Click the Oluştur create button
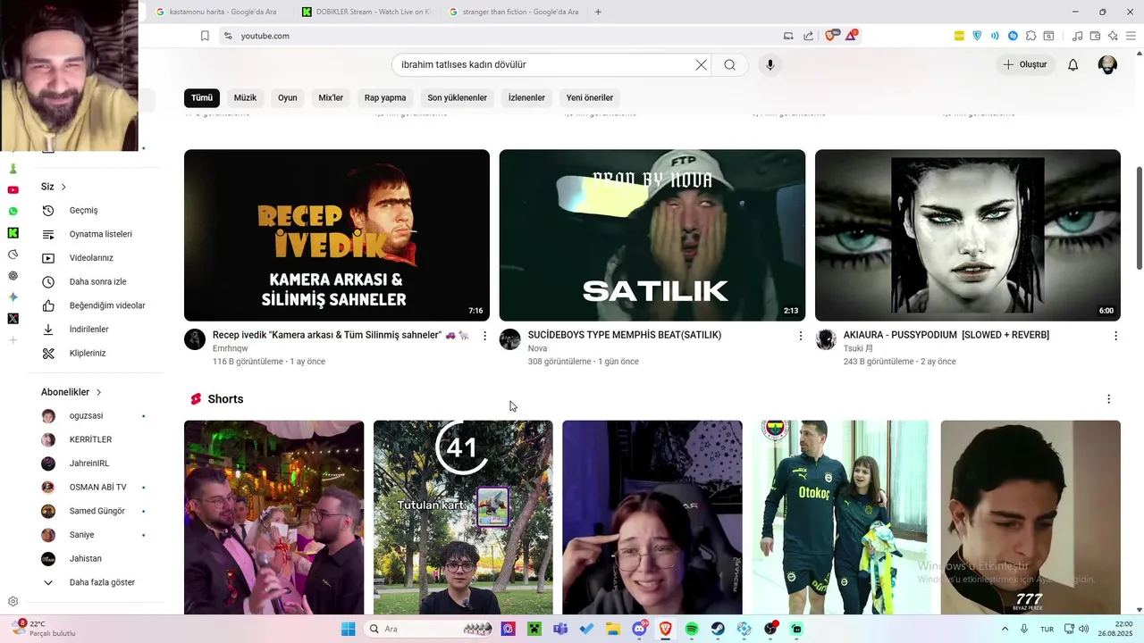 [1025, 64]
